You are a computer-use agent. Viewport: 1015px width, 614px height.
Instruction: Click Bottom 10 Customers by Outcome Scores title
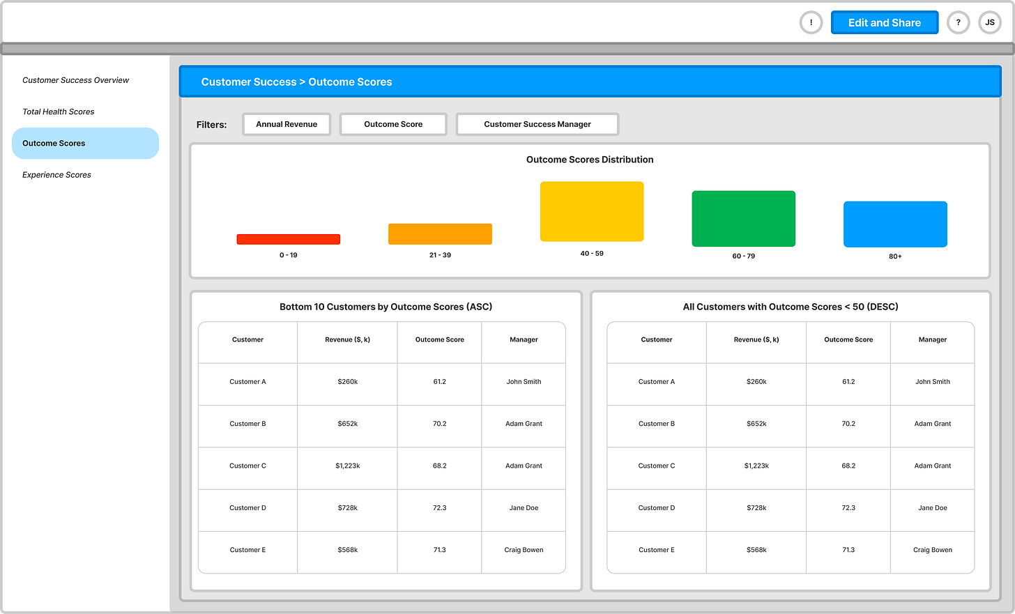coord(386,307)
